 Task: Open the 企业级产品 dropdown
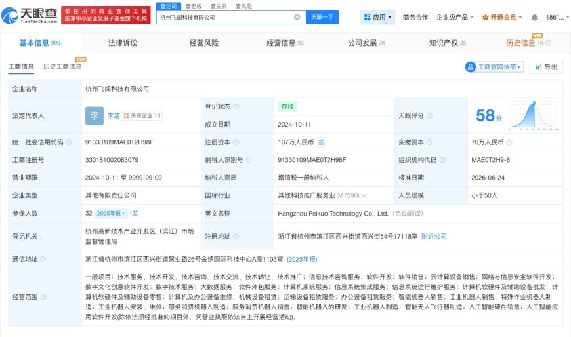454,17
